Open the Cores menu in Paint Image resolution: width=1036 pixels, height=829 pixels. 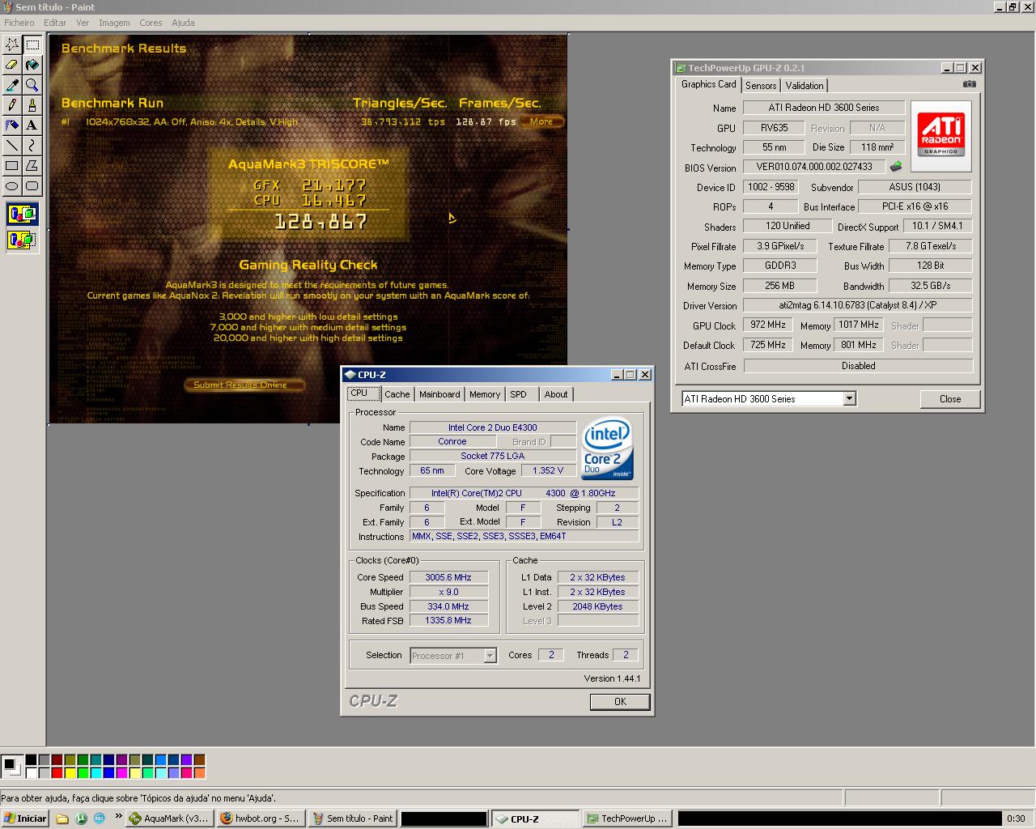151,23
